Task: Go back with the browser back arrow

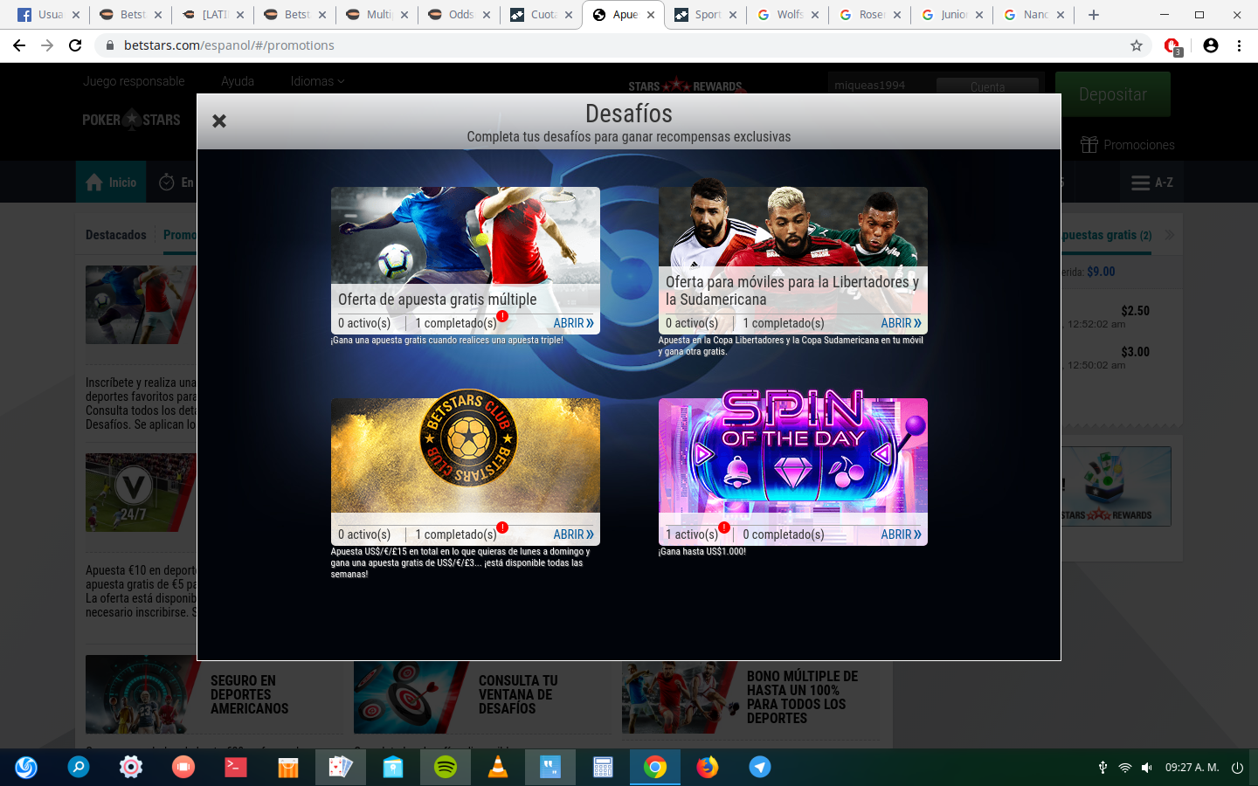Action: pyautogui.click(x=19, y=45)
